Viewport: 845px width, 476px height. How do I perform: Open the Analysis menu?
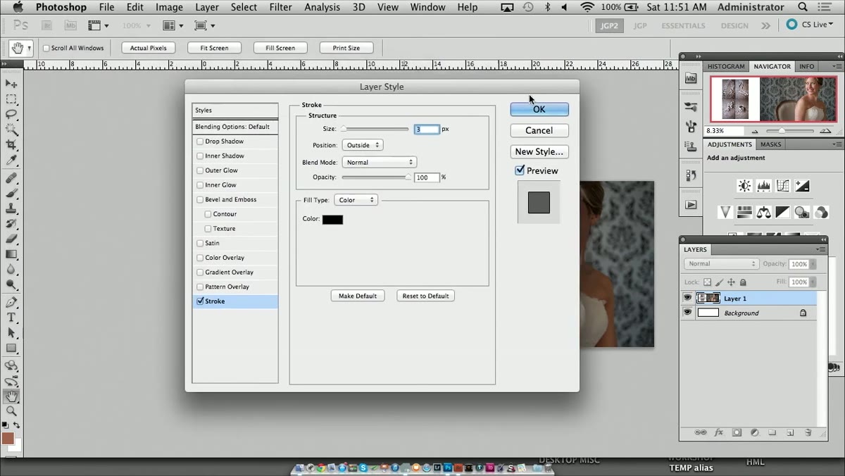(x=322, y=7)
